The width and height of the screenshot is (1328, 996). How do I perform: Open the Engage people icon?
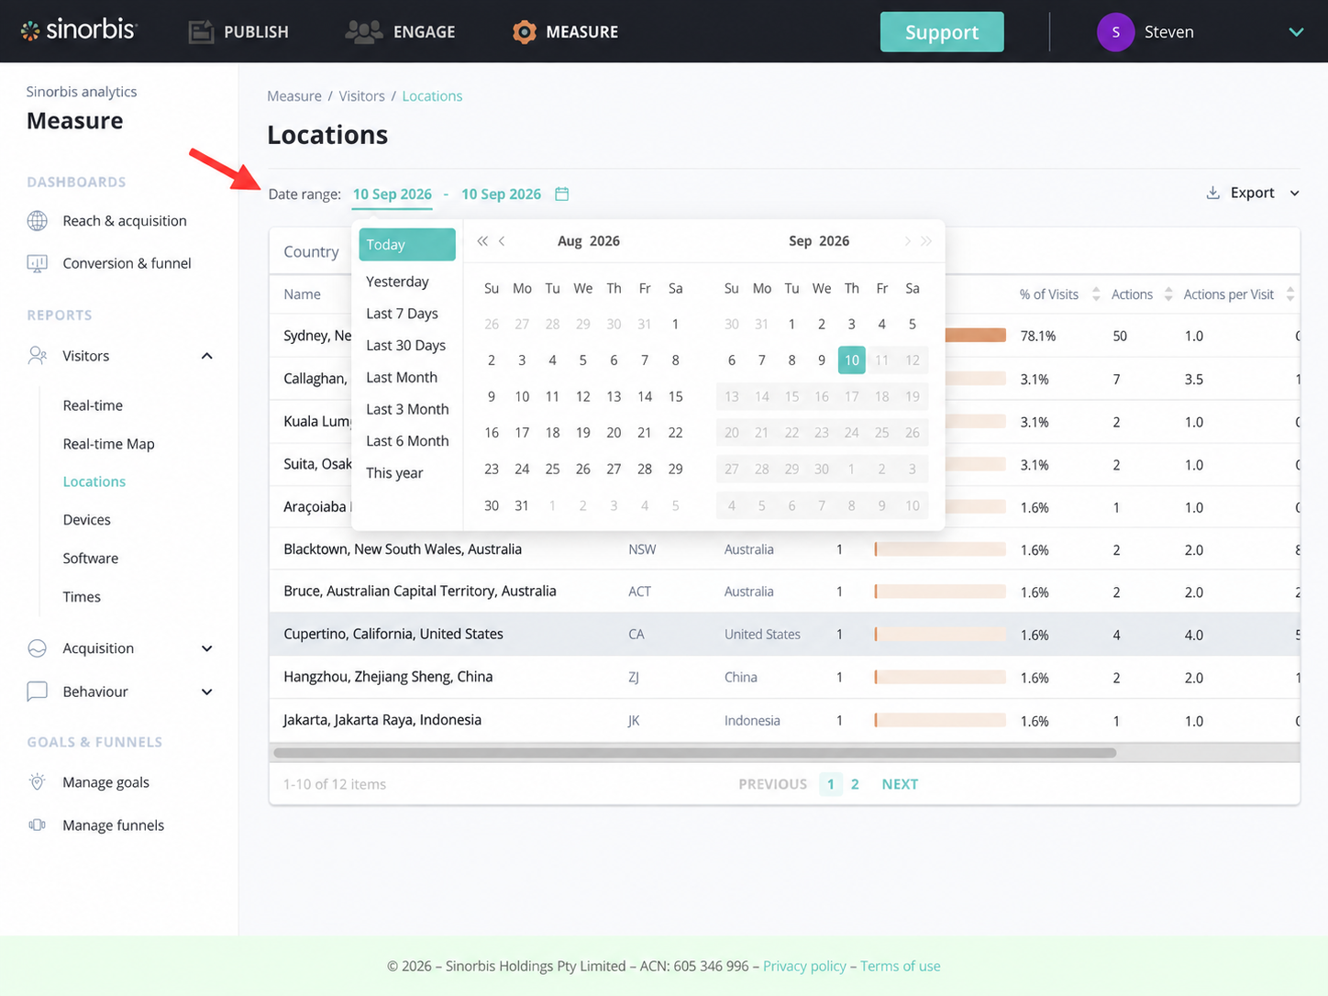tap(364, 32)
